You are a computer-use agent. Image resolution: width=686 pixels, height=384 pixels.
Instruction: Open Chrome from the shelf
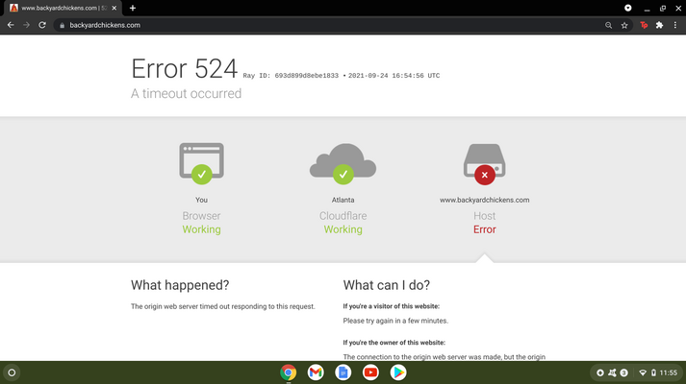(289, 372)
